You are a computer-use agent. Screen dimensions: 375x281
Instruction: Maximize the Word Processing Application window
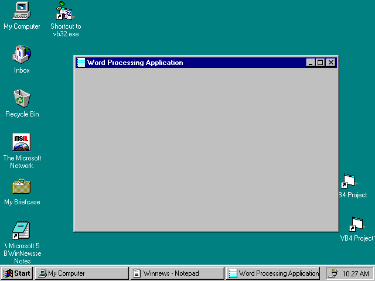[x=320, y=63]
